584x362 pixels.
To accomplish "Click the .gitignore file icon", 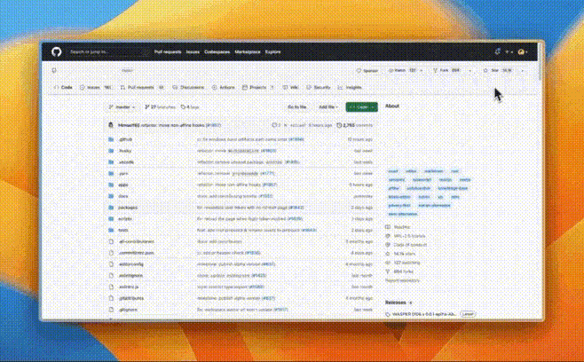I will [111, 310].
